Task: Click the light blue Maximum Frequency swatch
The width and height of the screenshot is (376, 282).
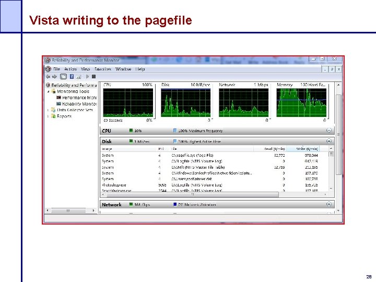Action: point(175,131)
